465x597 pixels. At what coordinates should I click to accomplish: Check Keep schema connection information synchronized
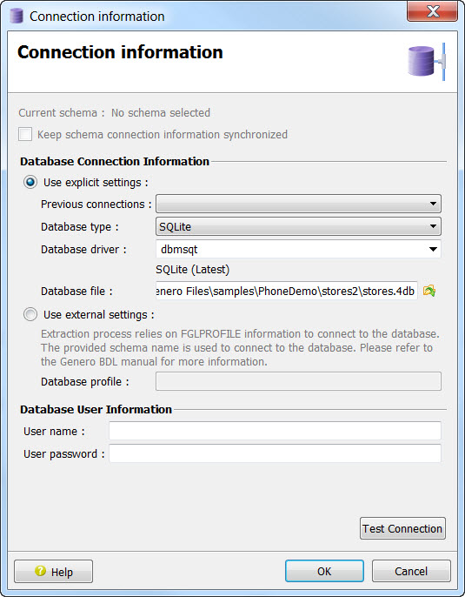[x=25, y=134]
